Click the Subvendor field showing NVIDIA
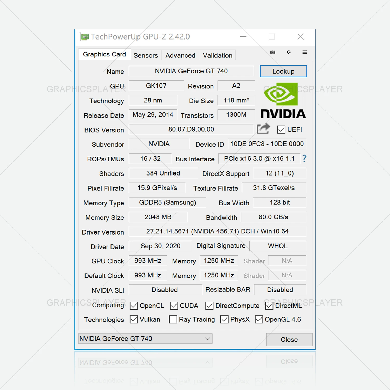390x390 pixels. pyautogui.click(x=159, y=144)
